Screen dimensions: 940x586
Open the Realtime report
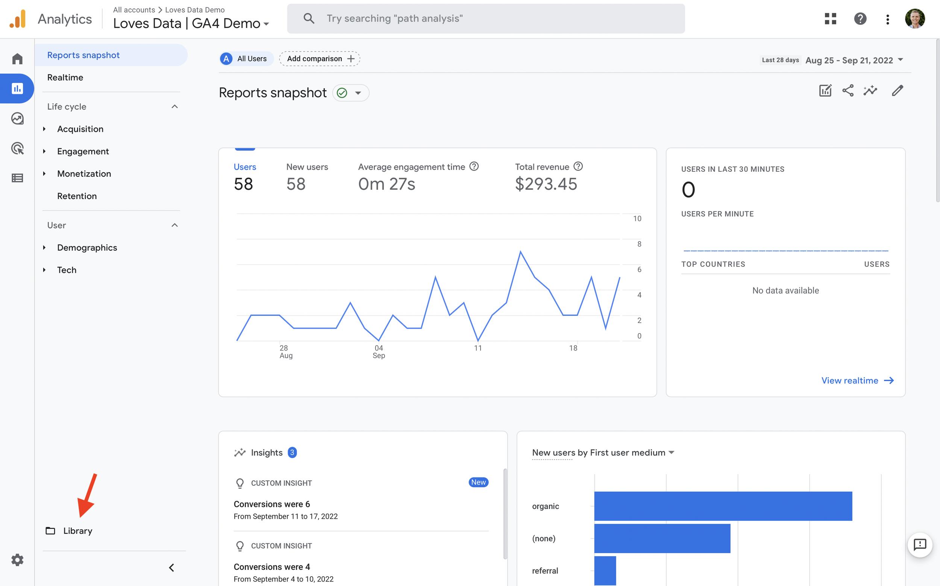(x=65, y=77)
